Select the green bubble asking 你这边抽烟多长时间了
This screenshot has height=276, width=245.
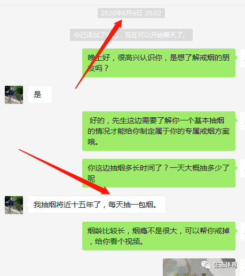pos(159,173)
